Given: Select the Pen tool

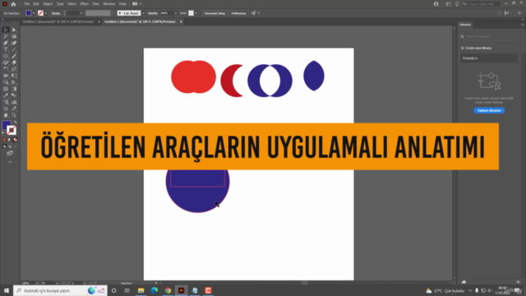Looking at the screenshot, I should pos(6,43).
